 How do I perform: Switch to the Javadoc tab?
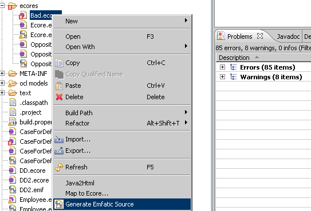(x=288, y=36)
